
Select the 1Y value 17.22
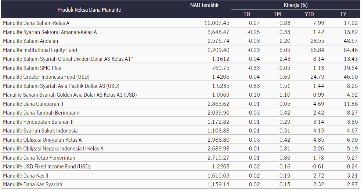click(351, 23)
